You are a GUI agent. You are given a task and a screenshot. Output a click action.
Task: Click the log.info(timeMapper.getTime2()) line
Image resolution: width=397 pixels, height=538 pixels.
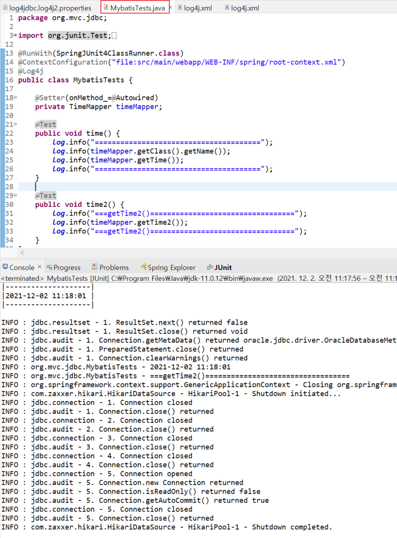pos(120,222)
